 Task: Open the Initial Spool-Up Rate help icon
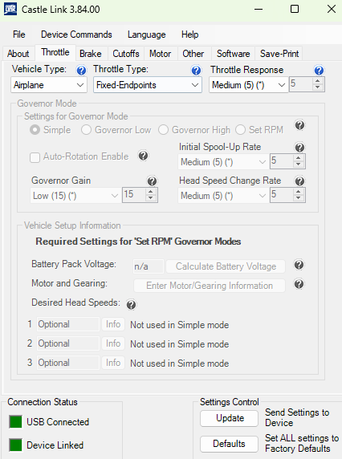pos(299,147)
